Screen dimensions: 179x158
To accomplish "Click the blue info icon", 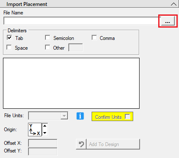I will pos(80,116).
